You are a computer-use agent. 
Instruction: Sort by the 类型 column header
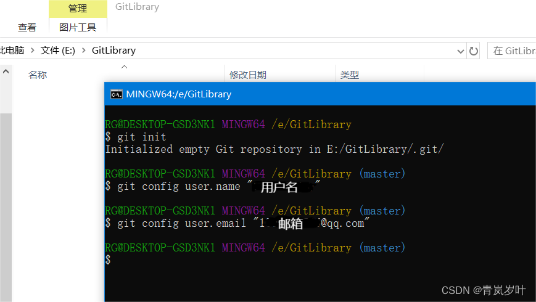click(349, 75)
